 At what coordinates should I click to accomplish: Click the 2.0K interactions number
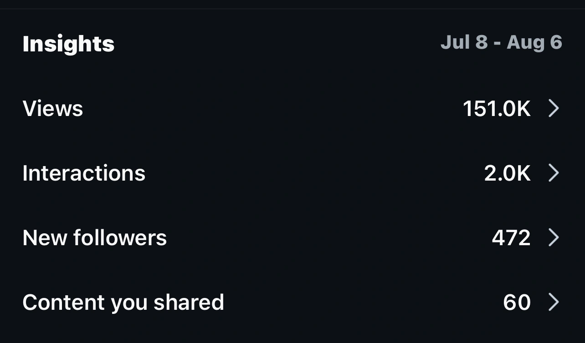coord(507,173)
